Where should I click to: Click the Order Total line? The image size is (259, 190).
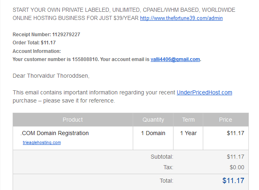[34, 43]
